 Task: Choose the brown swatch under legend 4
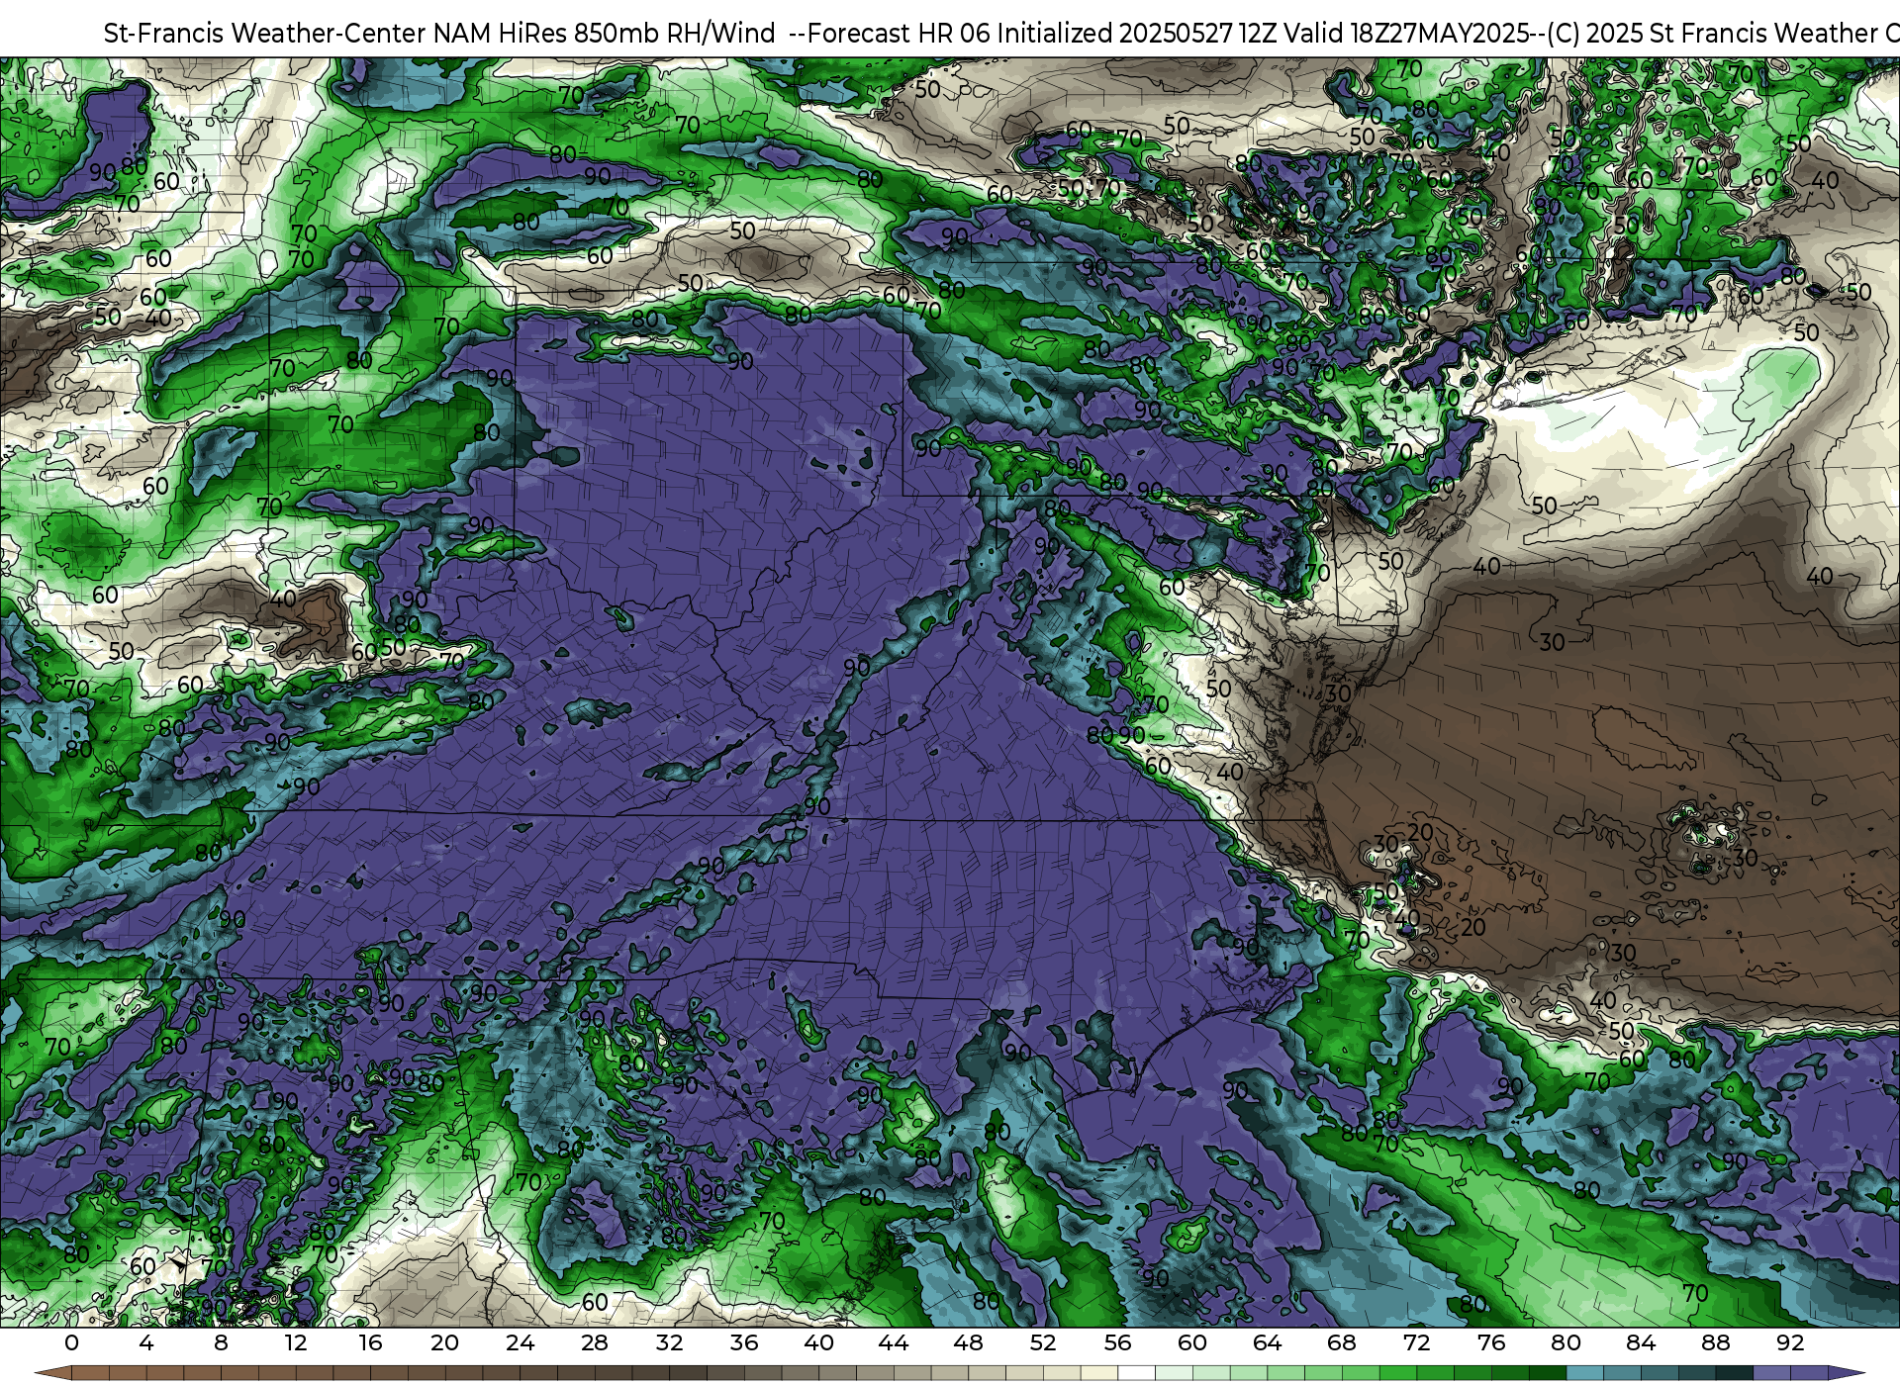165,1375
